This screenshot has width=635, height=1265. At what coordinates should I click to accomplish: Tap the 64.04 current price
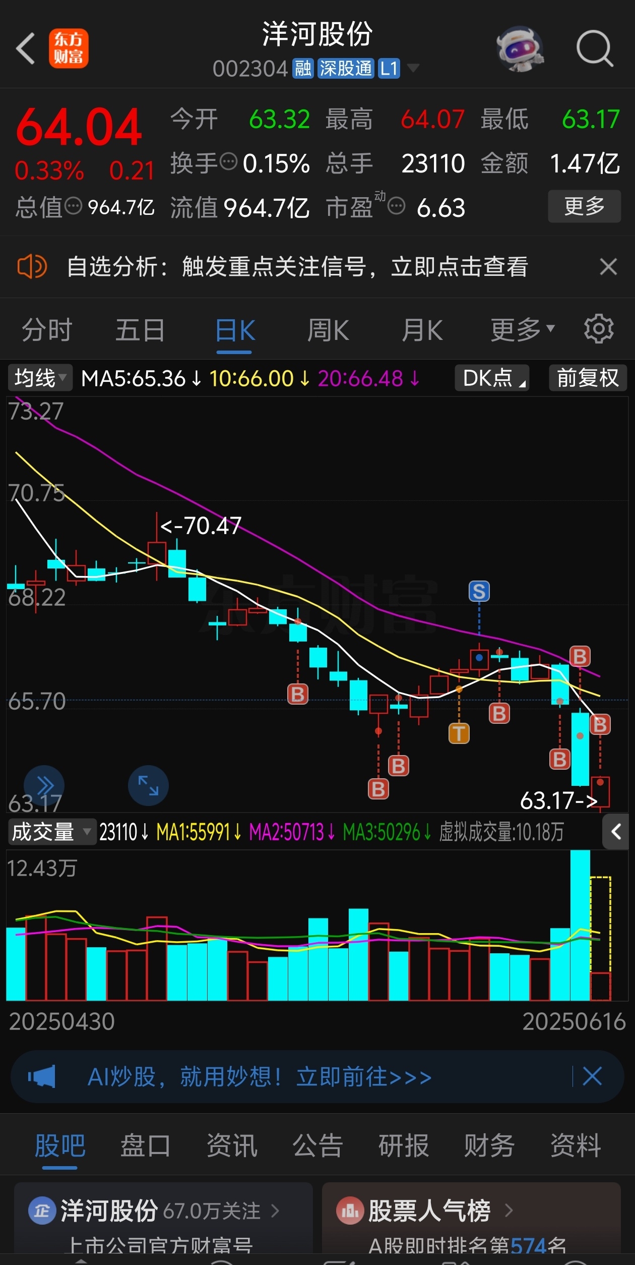[79, 127]
